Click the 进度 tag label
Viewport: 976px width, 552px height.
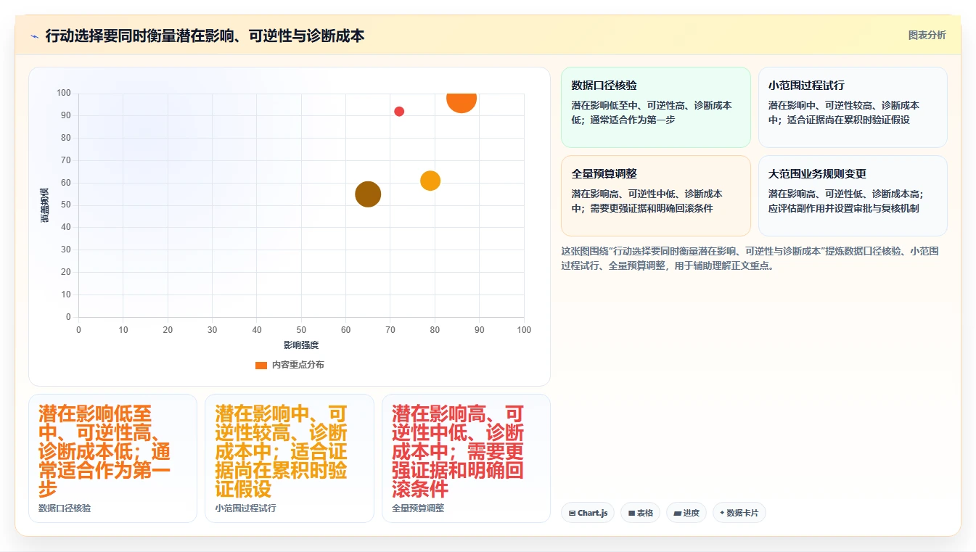point(692,513)
